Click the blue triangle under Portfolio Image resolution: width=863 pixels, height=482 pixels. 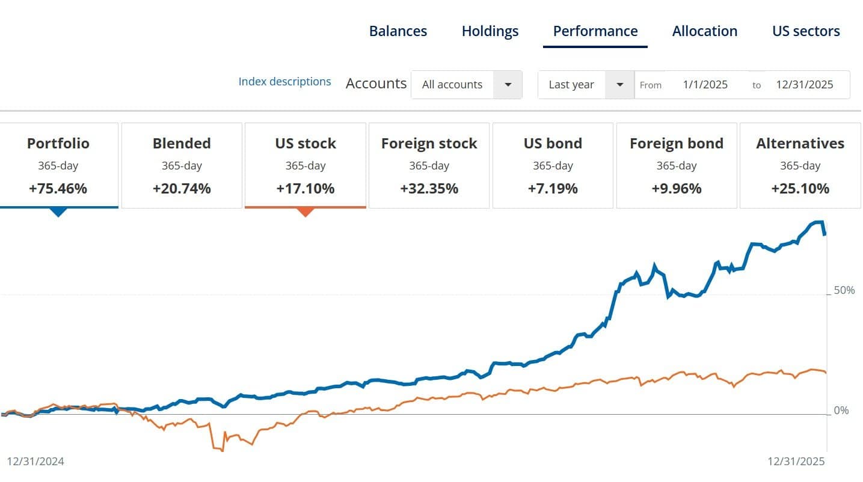pos(58,212)
